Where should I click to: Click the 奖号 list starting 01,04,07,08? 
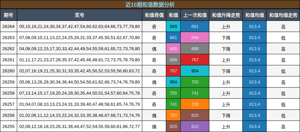coord(80,104)
